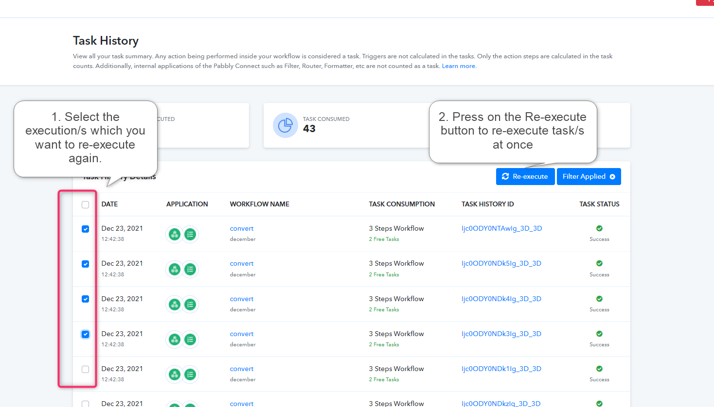
Task: Click list app icon in row Ijc0ODY0NTAwIg_3D_3D
Action: (190, 235)
